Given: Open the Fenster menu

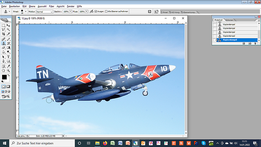Looking at the screenshot, I should click(x=70, y=6).
